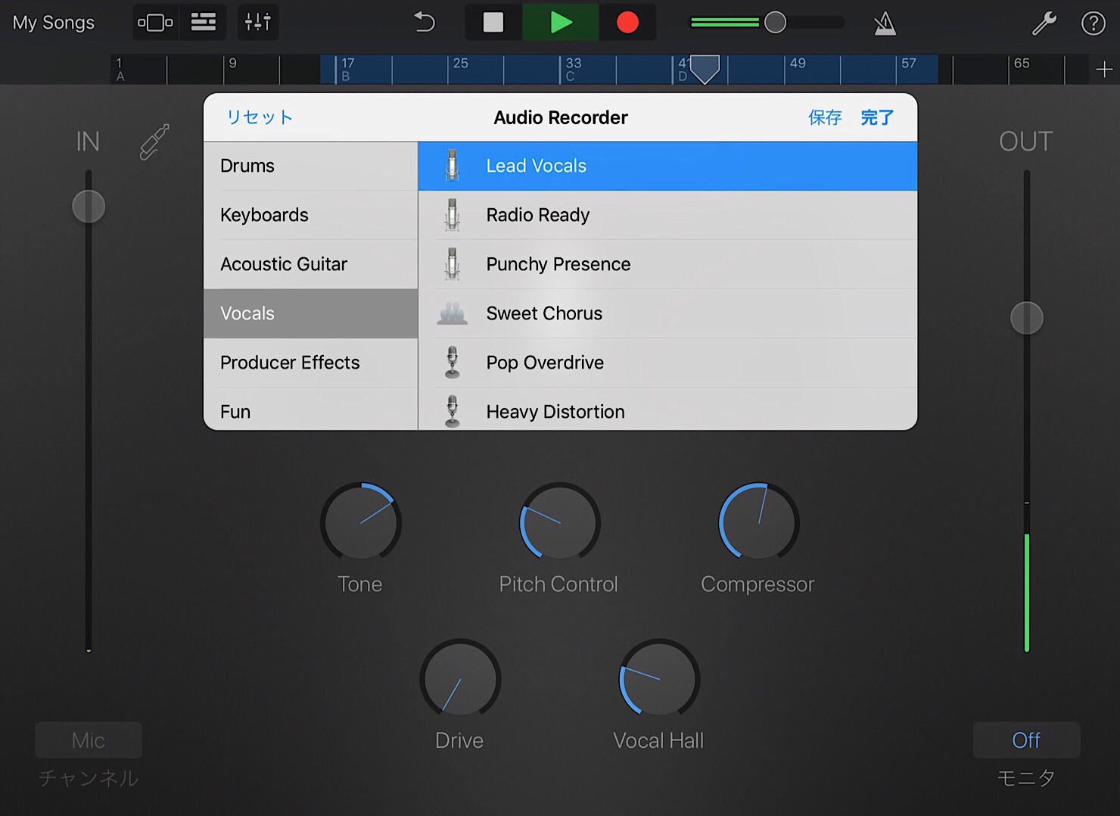This screenshot has height=816, width=1120.
Task: Click section A at bar 1
Action: point(120,70)
